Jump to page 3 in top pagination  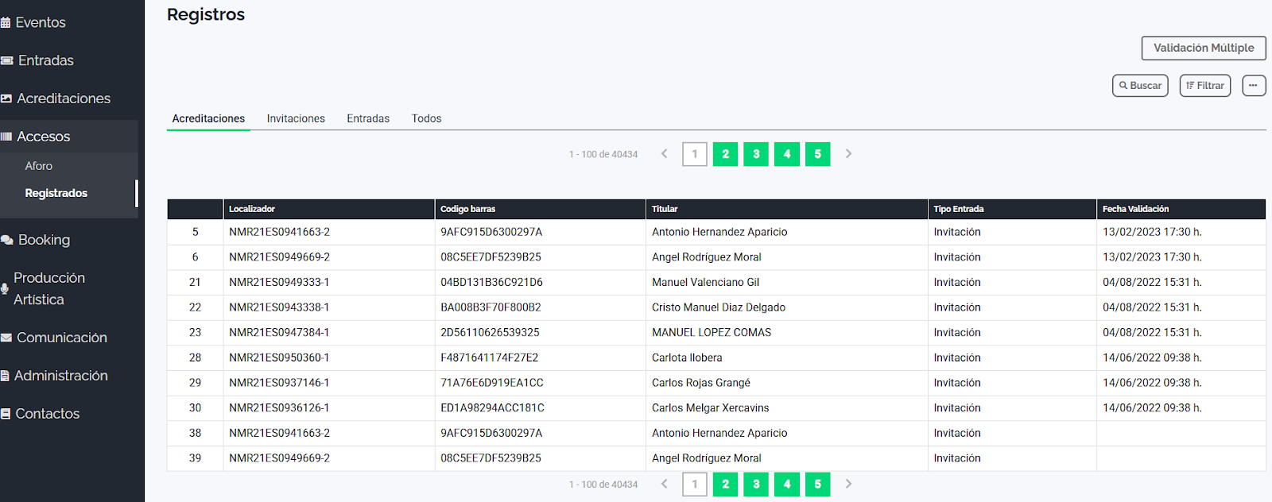coord(756,154)
